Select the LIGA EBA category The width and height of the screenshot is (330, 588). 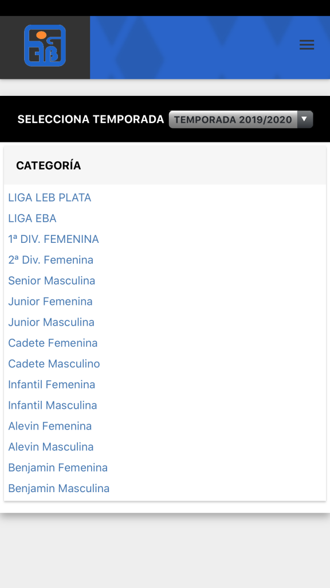click(x=32, y=218)
